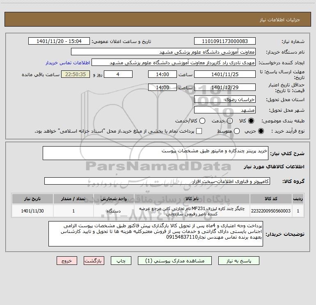Image resolution: width=316 pixels, height=305 pixels.
Task: Click the general description شرح کلی نیاز textbox
Action: pyautogui.click(x=156, y=153)
